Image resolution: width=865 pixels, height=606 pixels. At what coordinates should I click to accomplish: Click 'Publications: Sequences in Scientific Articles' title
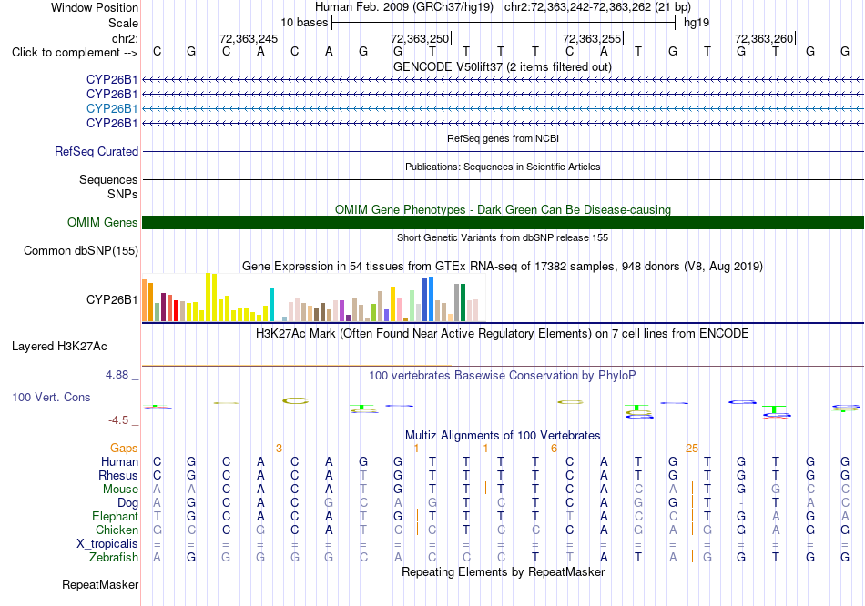[x=503, y=167]
